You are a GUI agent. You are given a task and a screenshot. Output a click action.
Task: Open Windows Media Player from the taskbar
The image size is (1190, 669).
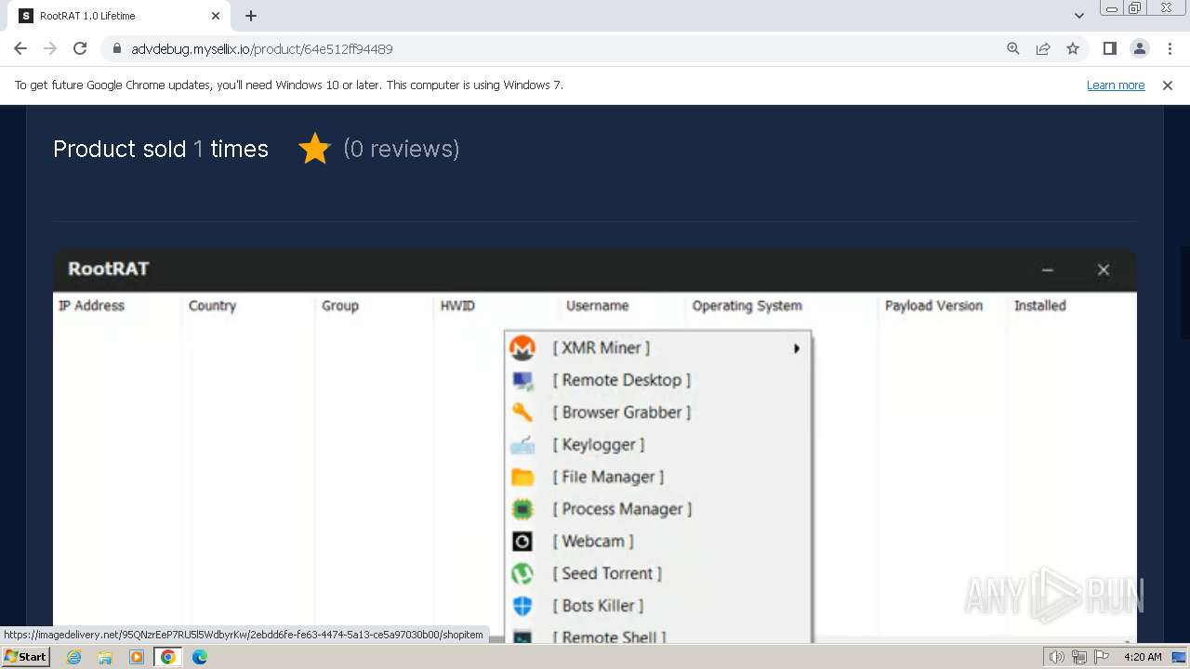click(x=137, y=657)
